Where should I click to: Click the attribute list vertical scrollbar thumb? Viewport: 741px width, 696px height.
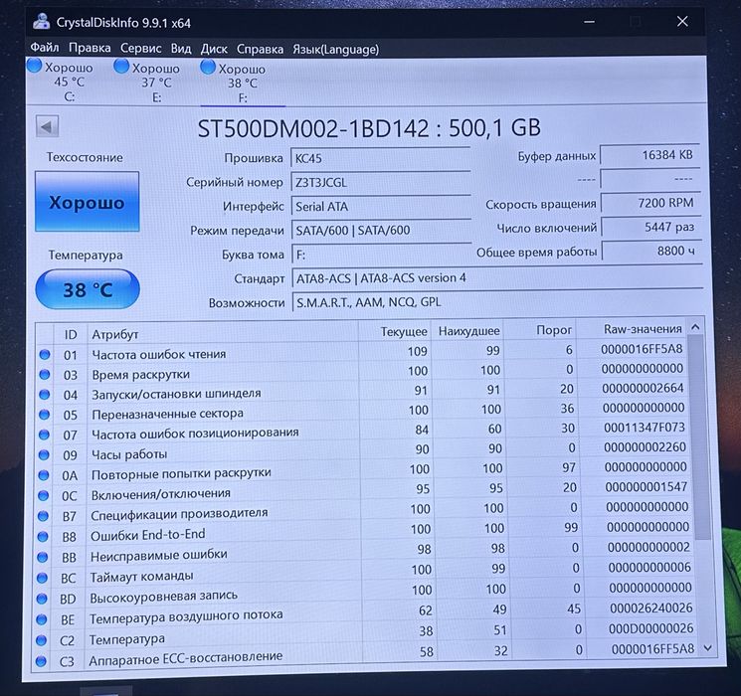[x=701, y=436]
